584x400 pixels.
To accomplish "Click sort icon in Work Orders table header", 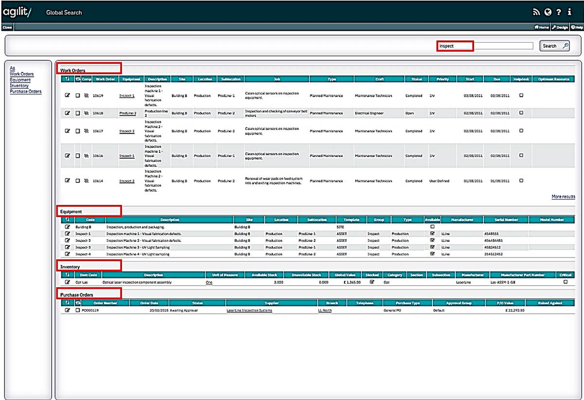I will coord(67,79).
